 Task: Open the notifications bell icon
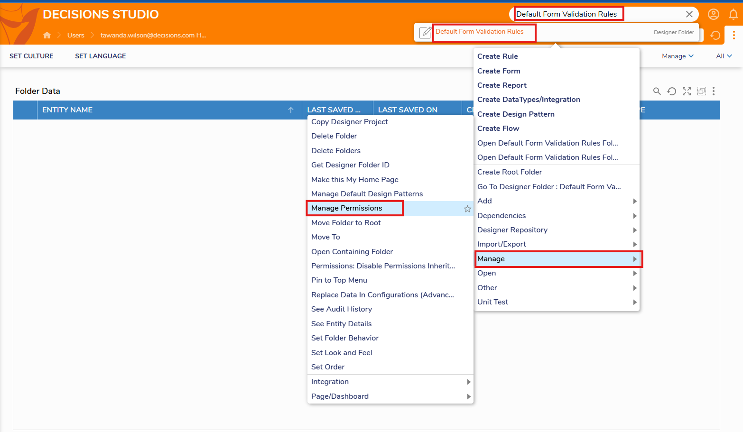pyautogui.click(x=733, y=14)
